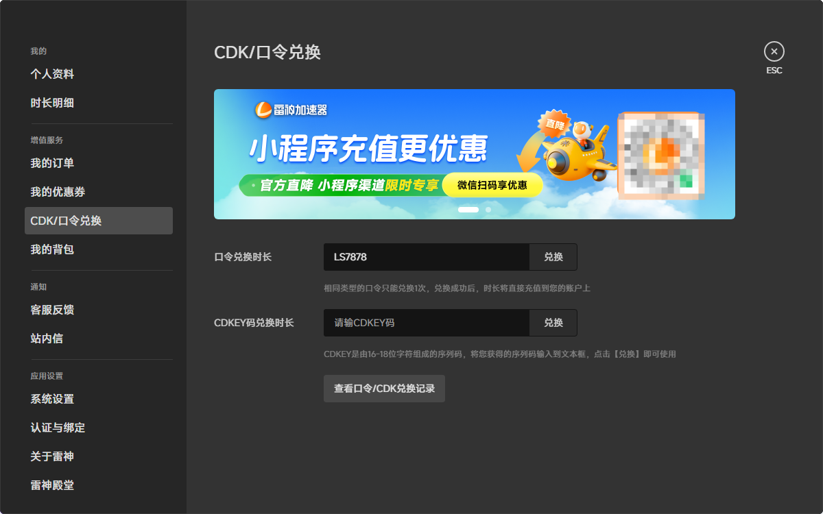Image resolution: width=823 pixels, height=514 pixels.
Task: Focus the 请输CDKEY码 input field
Action: point(427,323)
